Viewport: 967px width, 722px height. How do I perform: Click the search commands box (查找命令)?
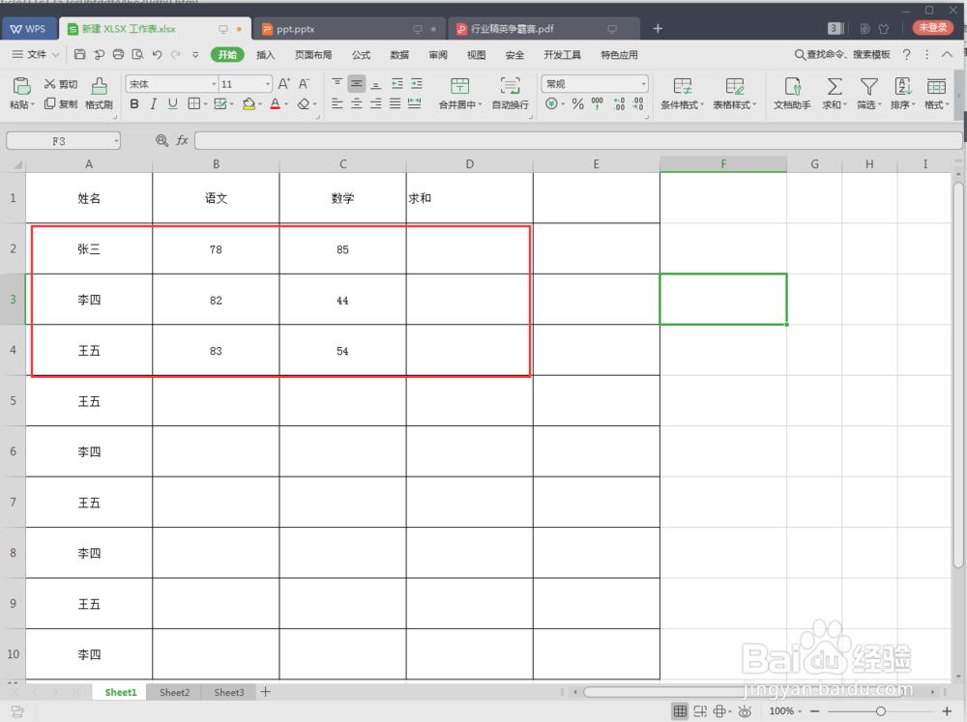(842, 55)
